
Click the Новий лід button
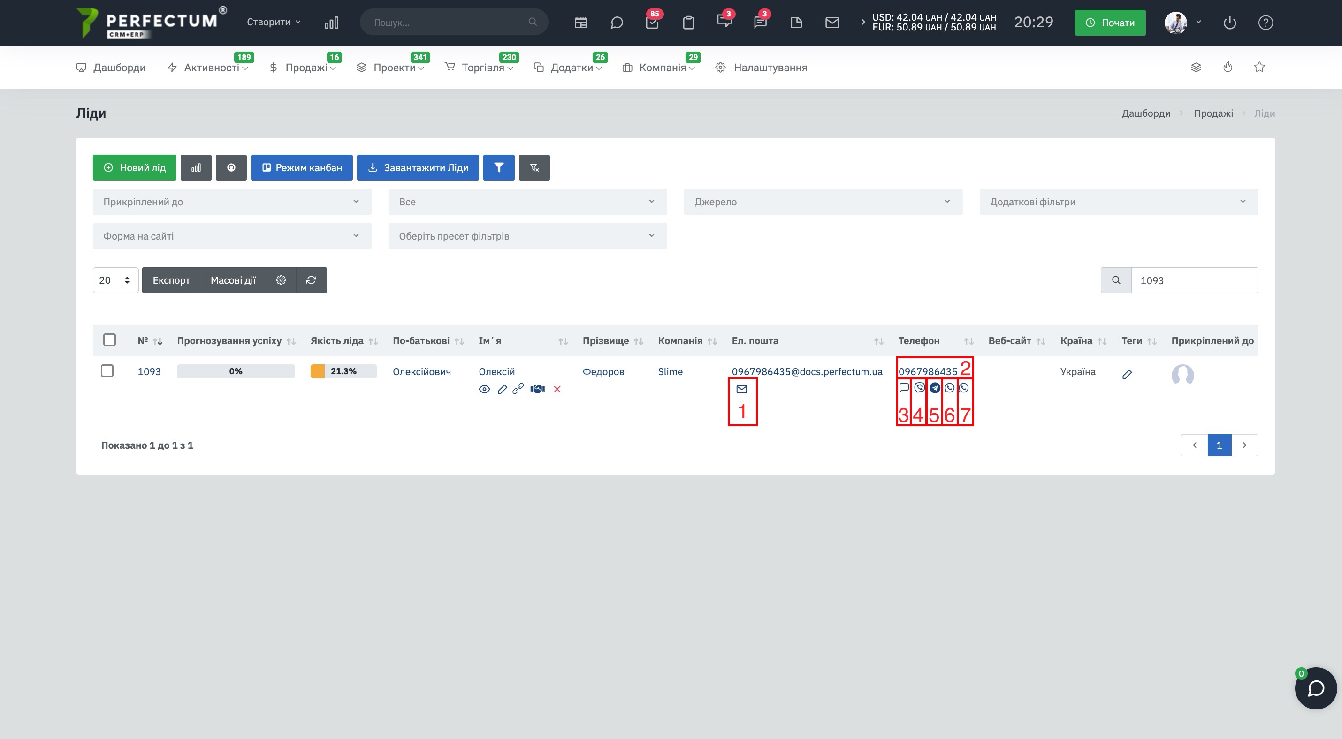tap(134, 167)
